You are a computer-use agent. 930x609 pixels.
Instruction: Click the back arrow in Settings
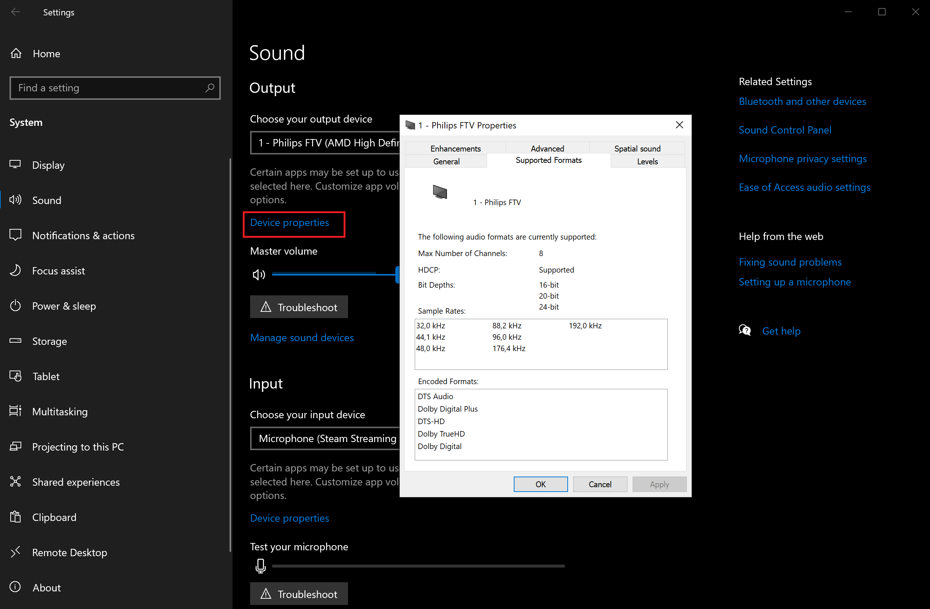16,12
